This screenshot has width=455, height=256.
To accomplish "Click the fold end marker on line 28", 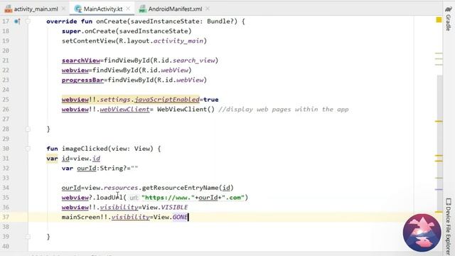I will coord(28,129).
